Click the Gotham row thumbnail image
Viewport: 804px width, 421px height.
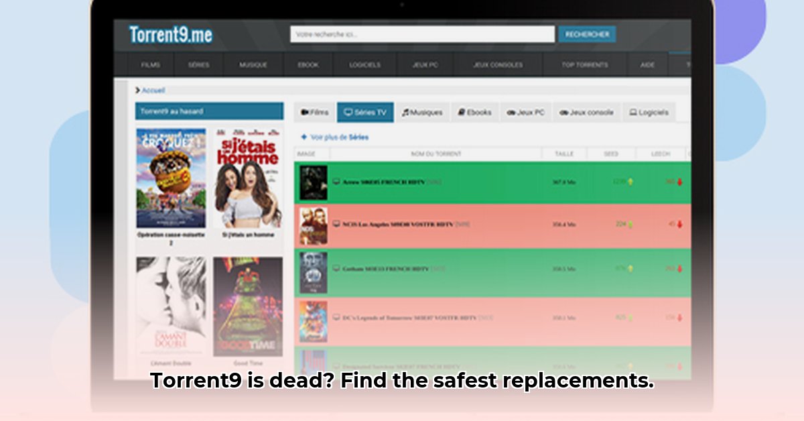(x=314, y=272)
